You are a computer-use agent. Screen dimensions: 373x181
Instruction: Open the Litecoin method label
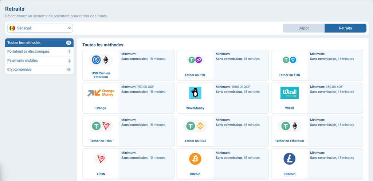(290, 174)
